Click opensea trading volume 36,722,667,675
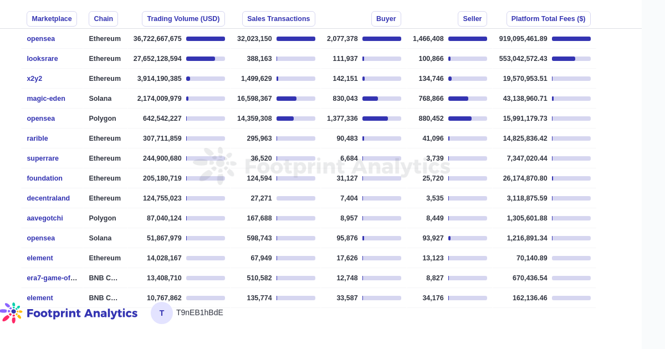This screenshot has width=665, height=349. 157,39
